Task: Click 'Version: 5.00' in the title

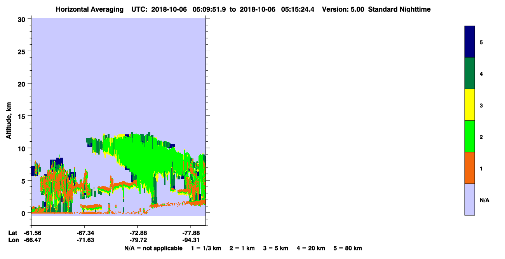Action: tap(342, 9)
